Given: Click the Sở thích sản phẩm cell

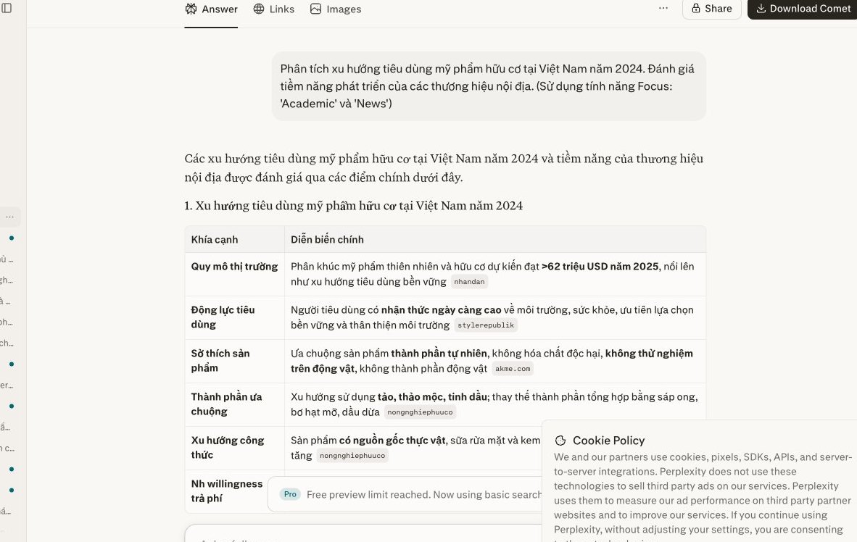Looking at the screenshot, I should coord(234,361).
